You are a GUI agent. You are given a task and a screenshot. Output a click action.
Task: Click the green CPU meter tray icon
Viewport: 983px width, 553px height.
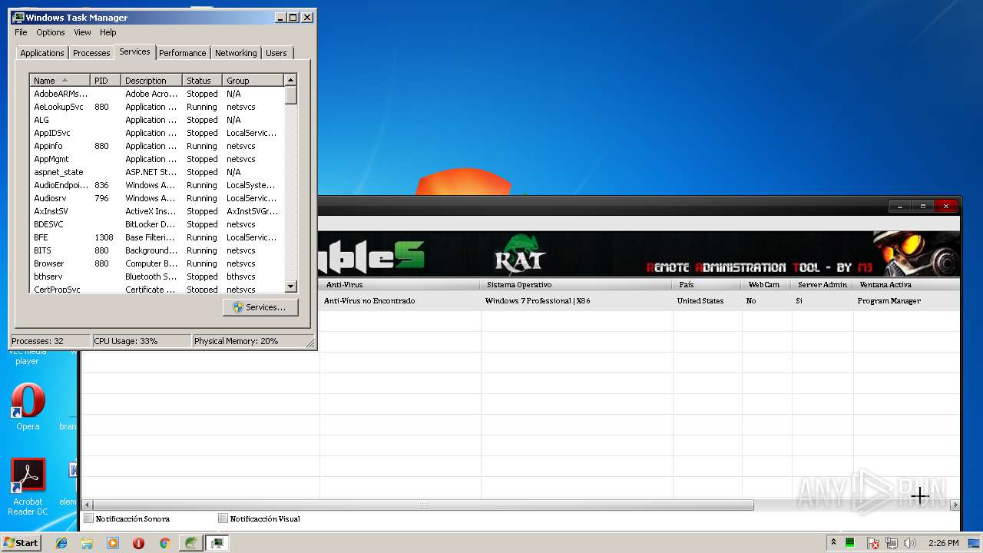tap(850, 543)
